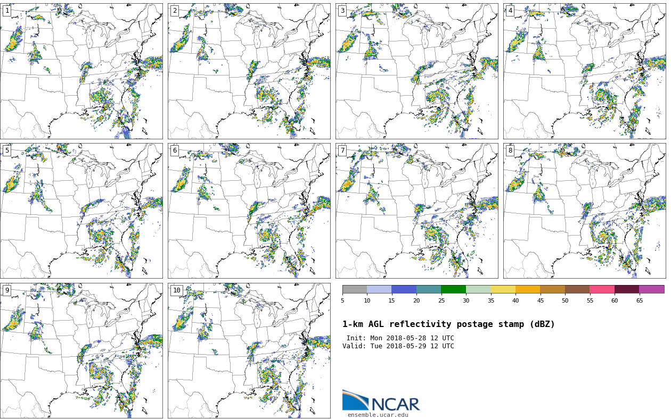Click the number 8 panel label box
Viewport: 671px width, 419px height.
click(x=510, y=150)
